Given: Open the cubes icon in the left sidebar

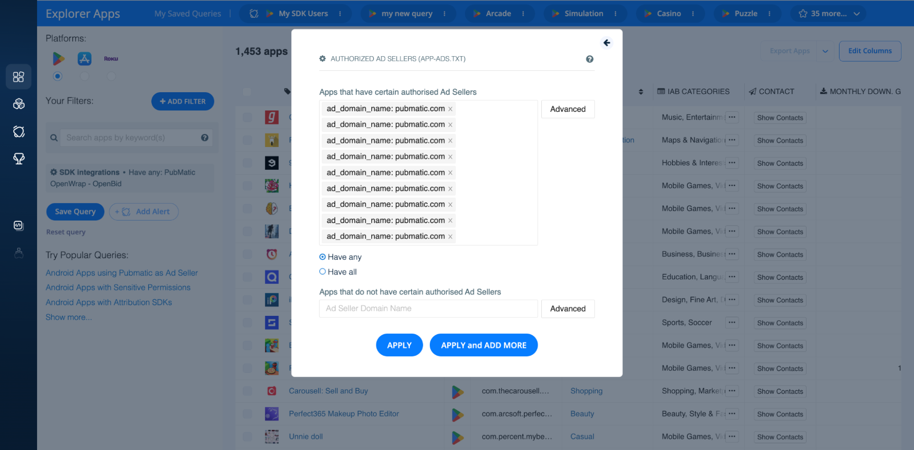Looking at the screenshot, I should 19,104.
